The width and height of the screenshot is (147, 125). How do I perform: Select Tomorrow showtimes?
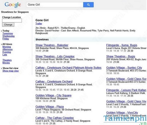click(x=8, y=33)
